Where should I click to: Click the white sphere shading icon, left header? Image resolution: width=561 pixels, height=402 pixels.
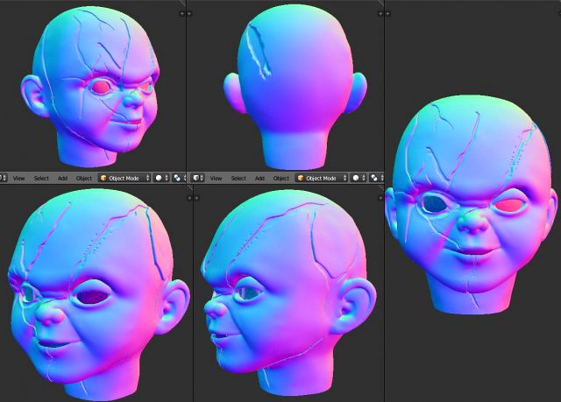(159, 178)
